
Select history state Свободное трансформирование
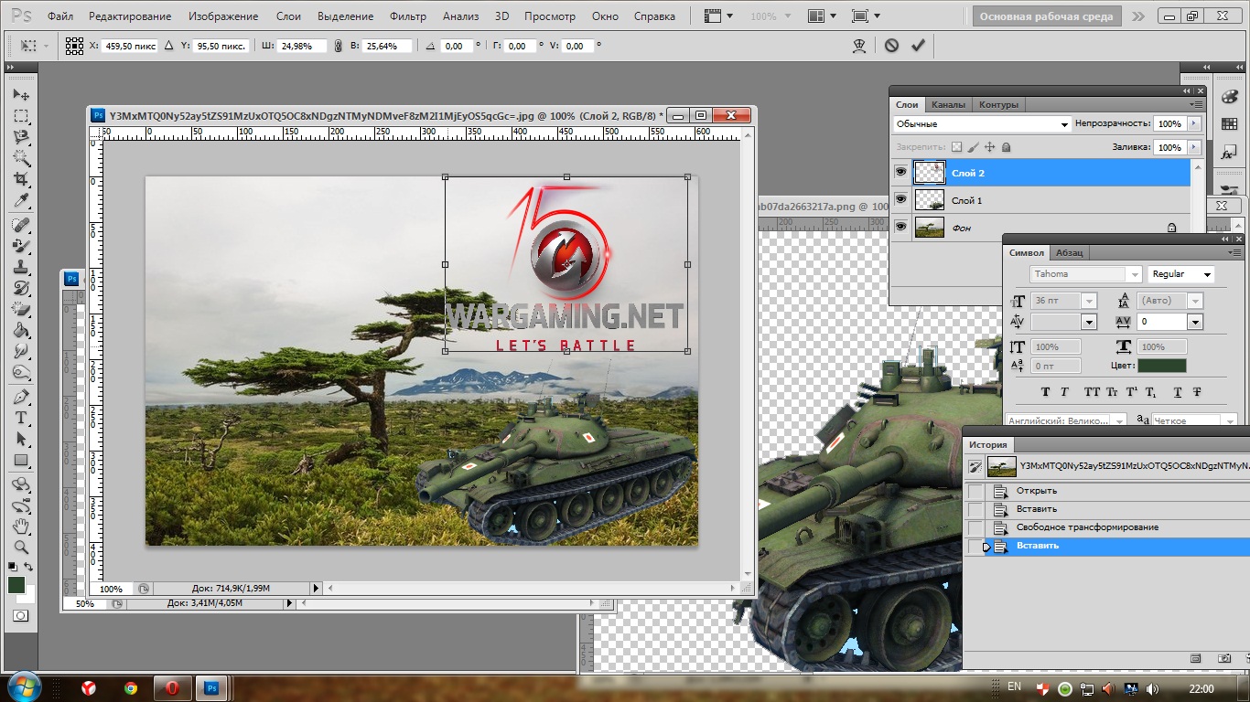(x=1087, y=527)
